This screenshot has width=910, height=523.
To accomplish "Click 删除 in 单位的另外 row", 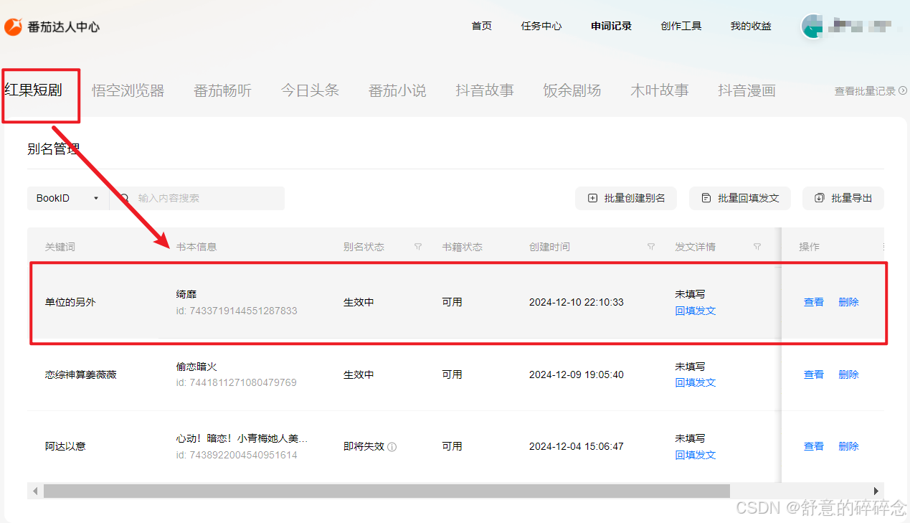I will 849,302.
